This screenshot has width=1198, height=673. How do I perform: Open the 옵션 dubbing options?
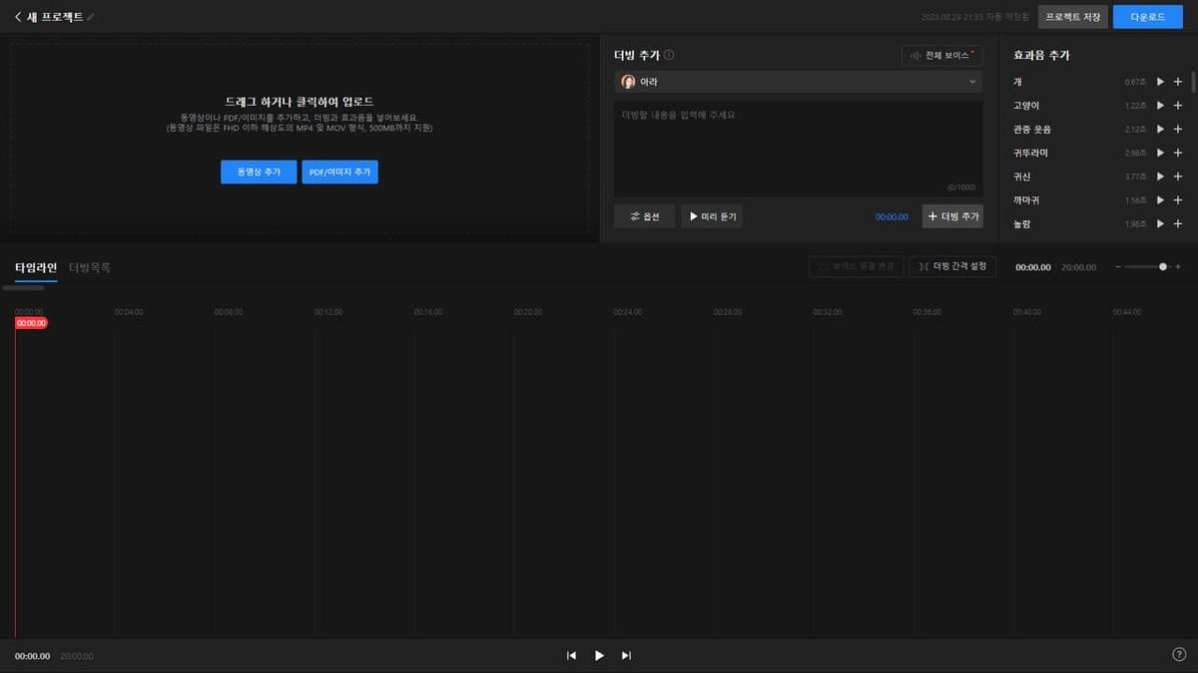coord(645,216)
